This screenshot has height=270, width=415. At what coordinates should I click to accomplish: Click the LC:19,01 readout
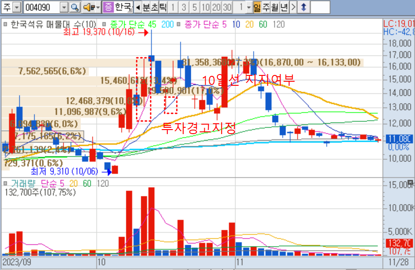click(x=399, y=24)
